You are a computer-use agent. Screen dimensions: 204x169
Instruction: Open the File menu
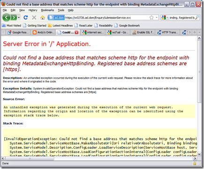tap(5, 10)
